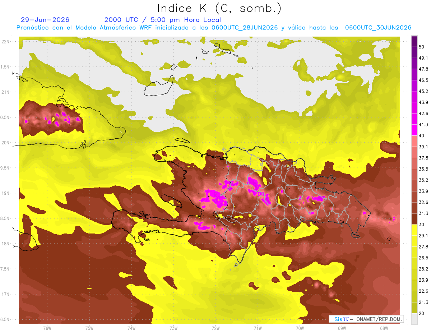Click the colorbar value 39.1
431x333 pixels.
[423, 147]
